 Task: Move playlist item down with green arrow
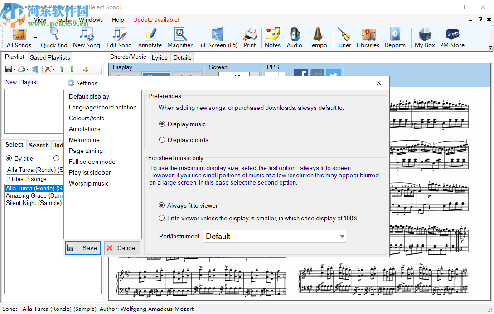point(72,69)
